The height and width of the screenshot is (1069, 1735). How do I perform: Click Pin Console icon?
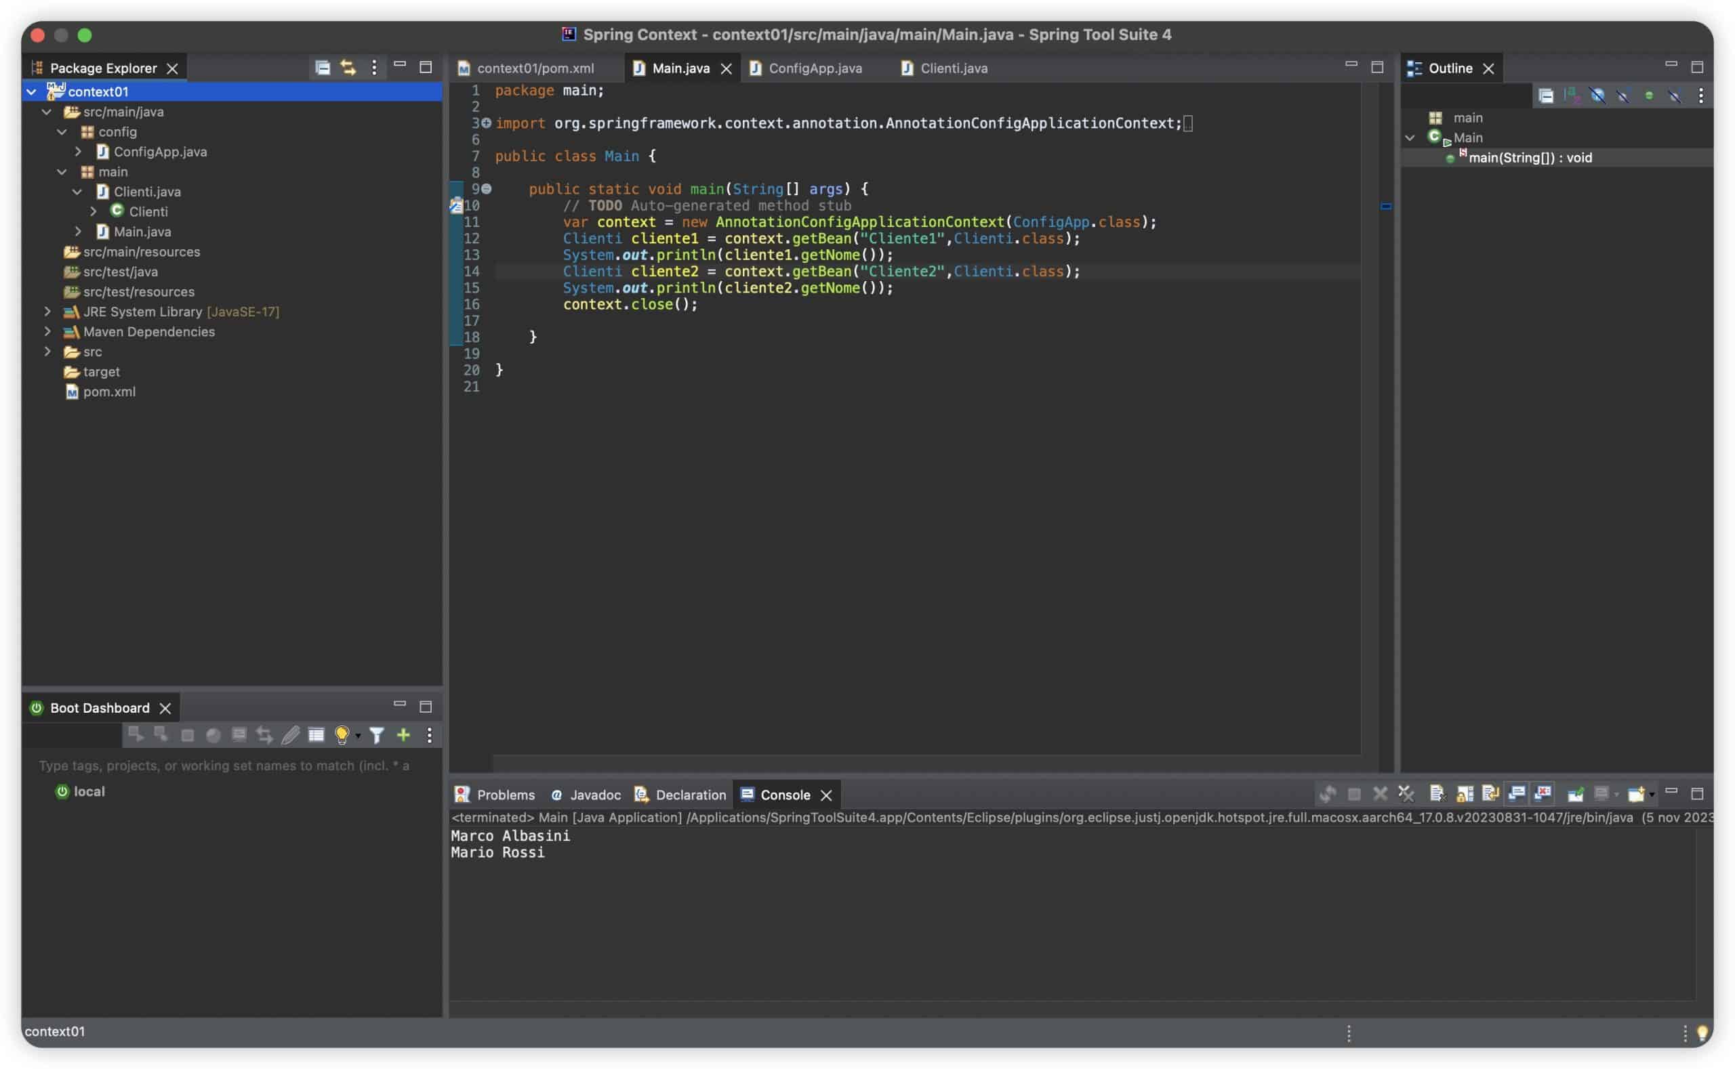pyautogui.click(x=1575, y=794)
